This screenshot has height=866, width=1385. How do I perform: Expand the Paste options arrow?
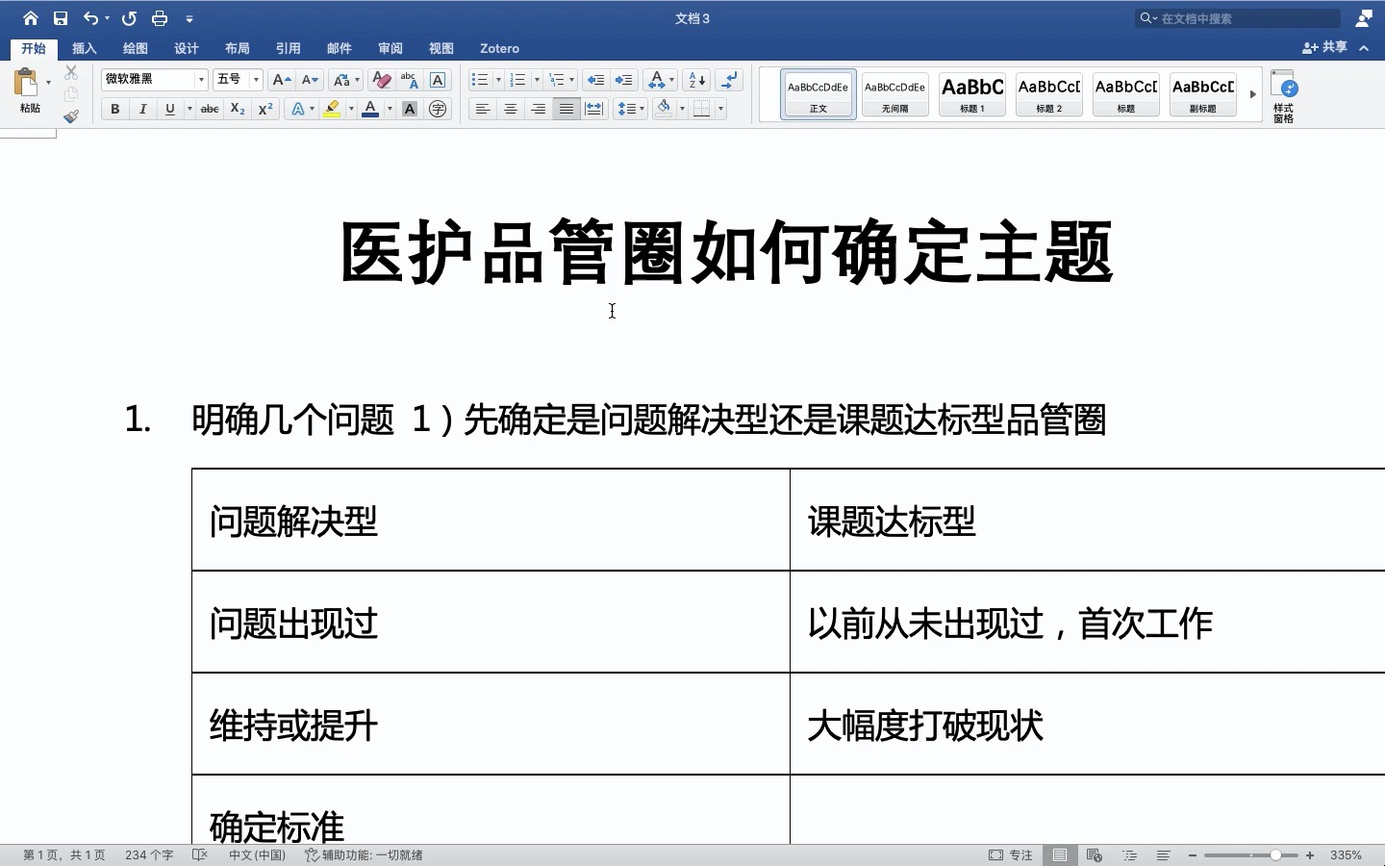[x=48, y=83]
